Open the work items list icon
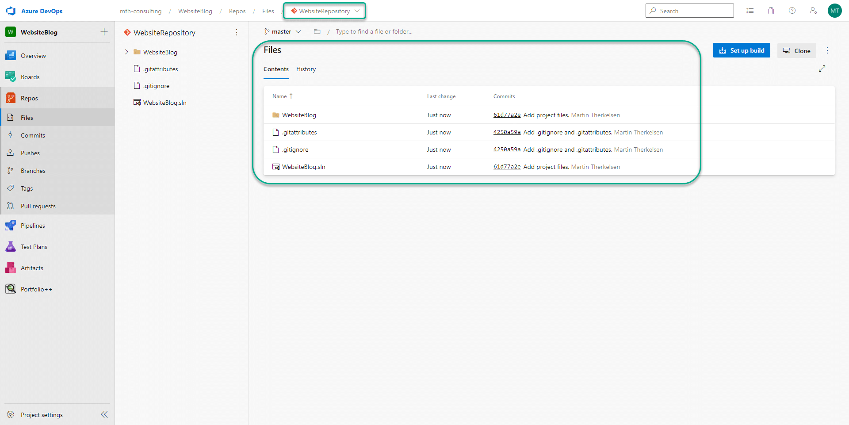This screenshot has width=849, height=425. [x=750, y=11]
